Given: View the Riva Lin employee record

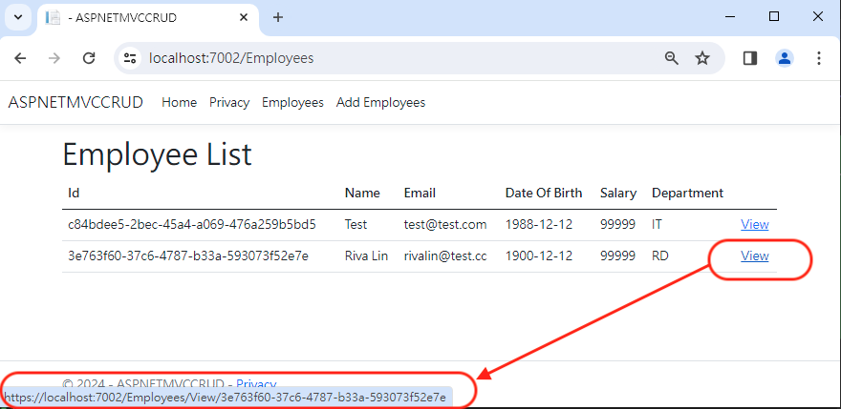Looking at the screenshot, I should pyautogui.click(x=754, y=256).
